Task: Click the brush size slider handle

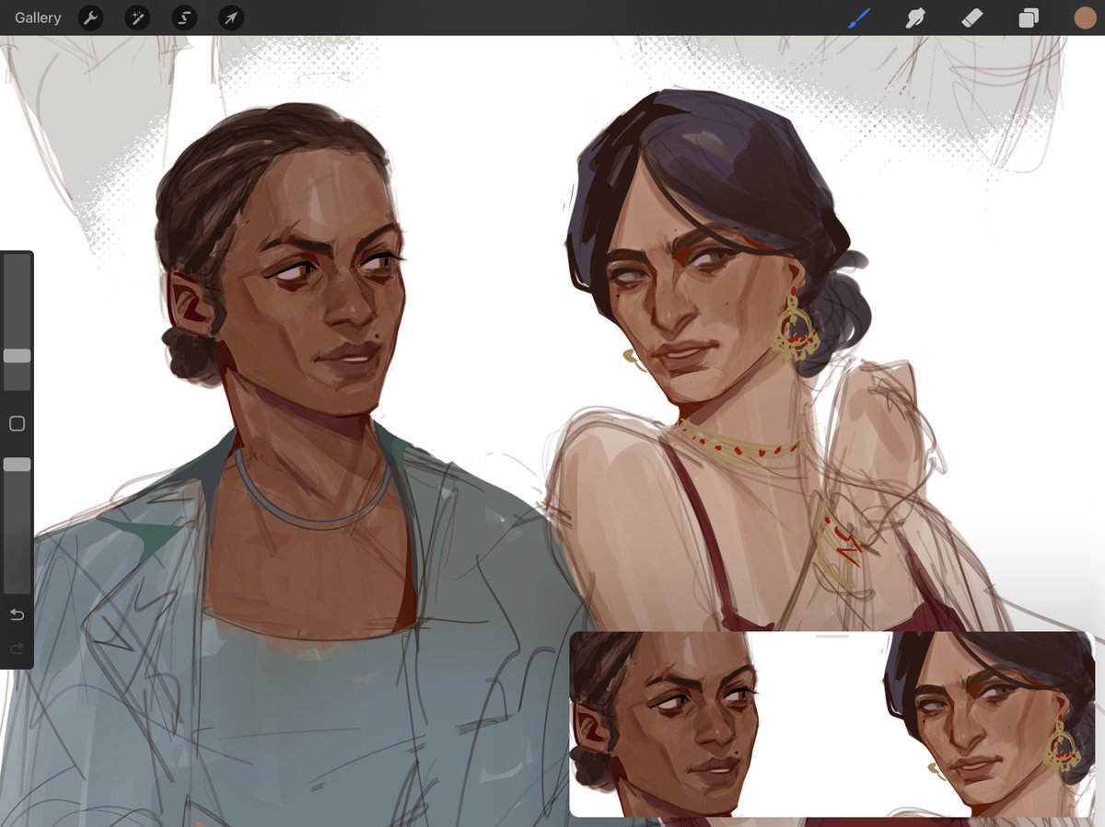Action: click(x=17, y=356)
